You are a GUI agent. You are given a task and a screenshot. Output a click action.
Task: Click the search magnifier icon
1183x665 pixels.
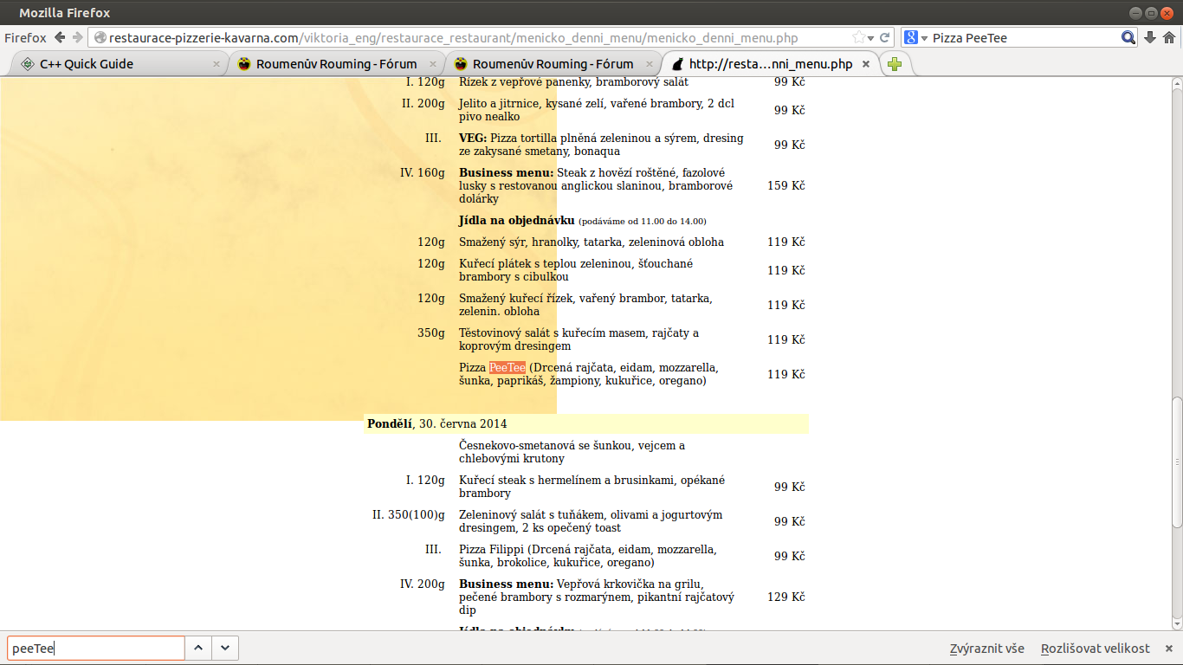pos(1128,38)
